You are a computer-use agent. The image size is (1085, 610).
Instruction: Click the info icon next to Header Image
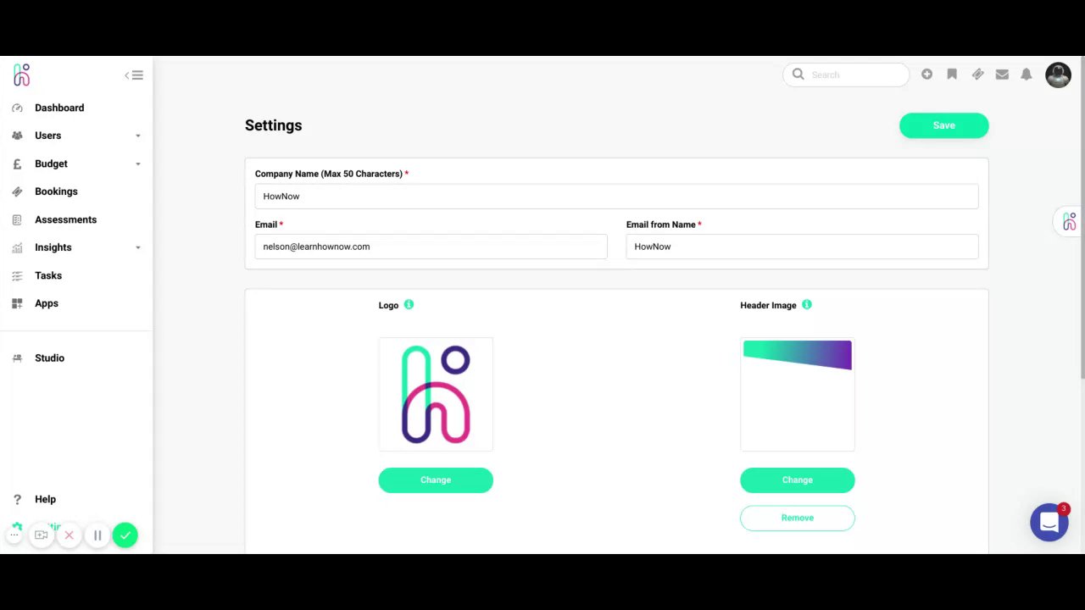806,304
